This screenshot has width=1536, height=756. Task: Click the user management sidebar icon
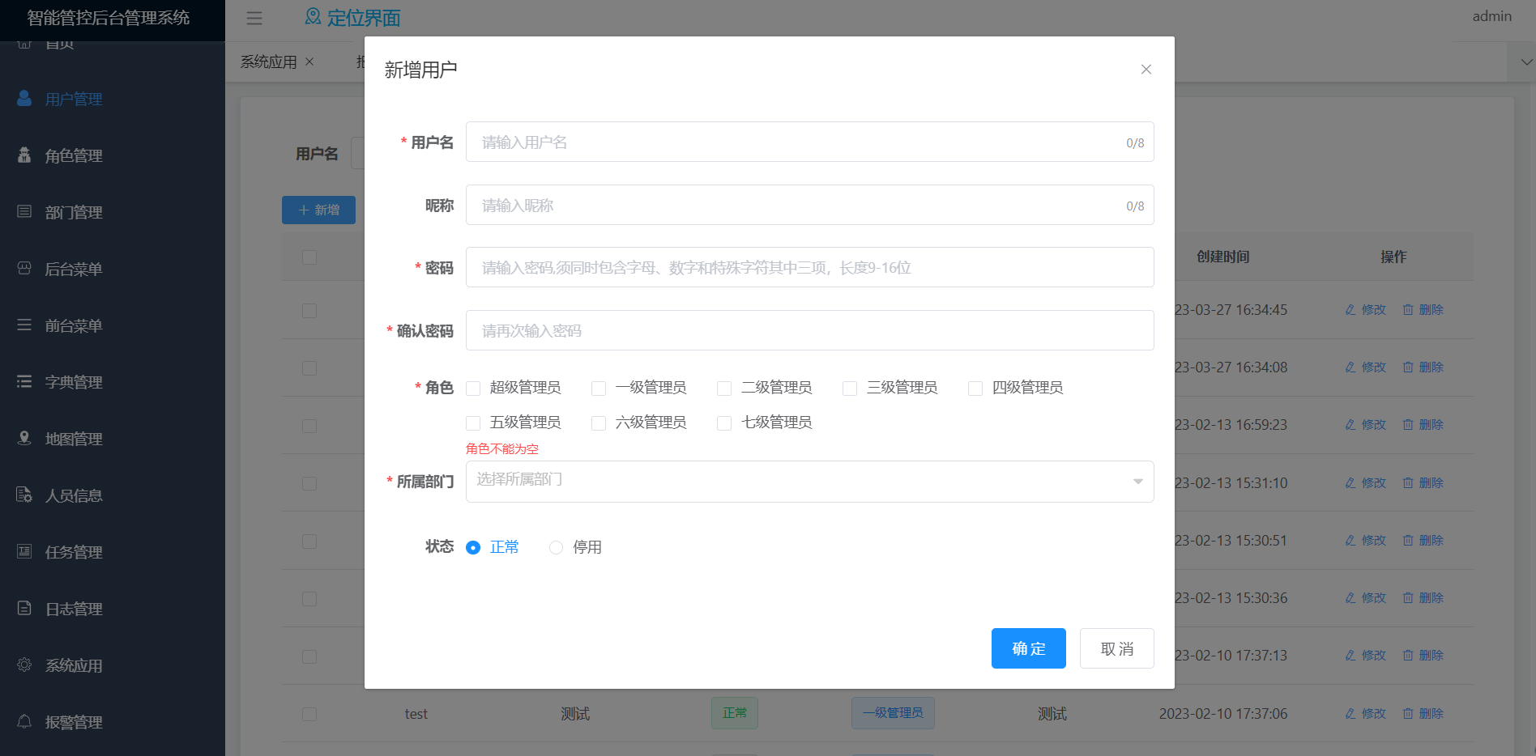pyautogui.click(x=24, y=99)
